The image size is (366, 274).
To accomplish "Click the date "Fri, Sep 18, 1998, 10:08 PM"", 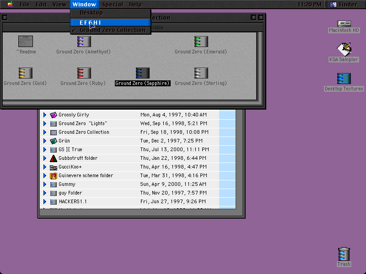I will 174,132.
